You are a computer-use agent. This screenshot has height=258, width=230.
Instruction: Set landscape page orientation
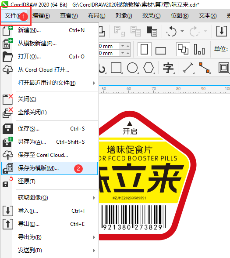[161, 51]
